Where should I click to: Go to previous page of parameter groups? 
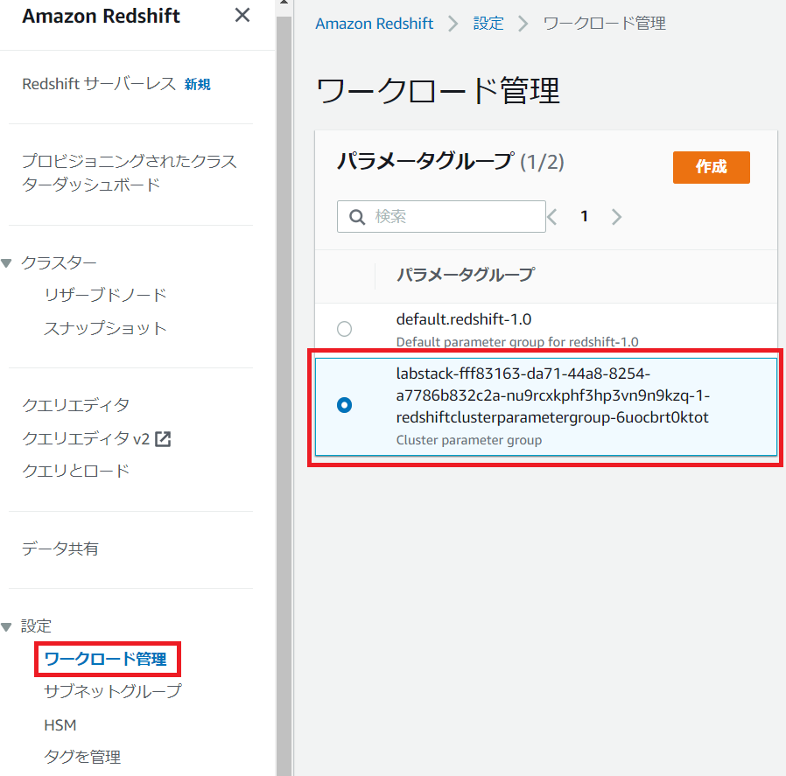(x=552, y=217)
